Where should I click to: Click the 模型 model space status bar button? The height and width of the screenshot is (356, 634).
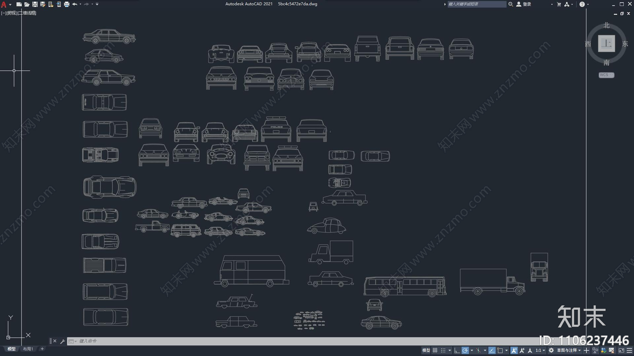426,350
